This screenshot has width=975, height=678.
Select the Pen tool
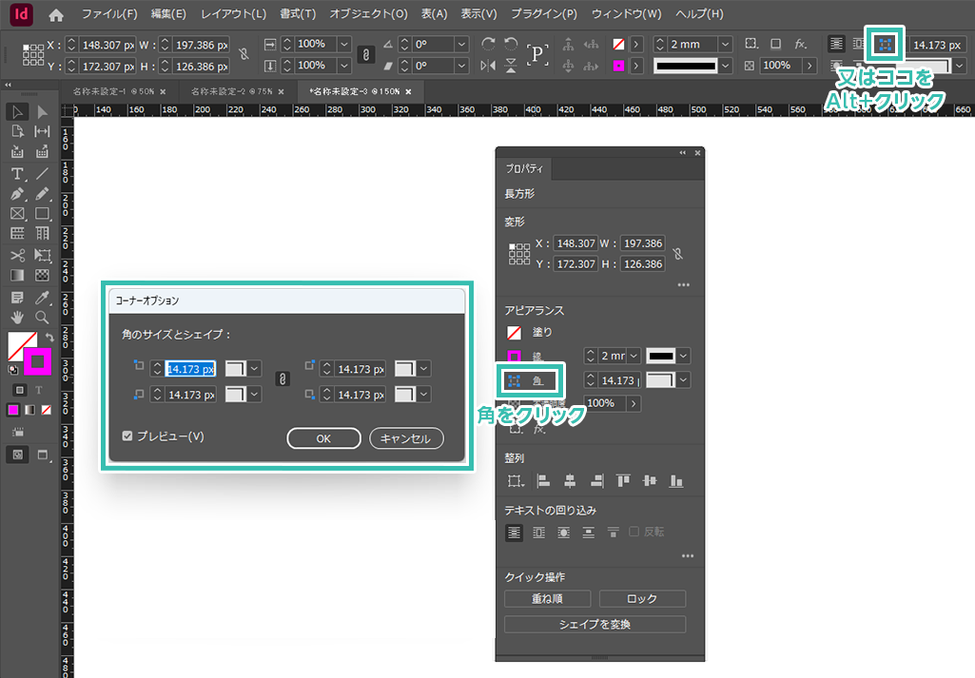coord(17,194)
